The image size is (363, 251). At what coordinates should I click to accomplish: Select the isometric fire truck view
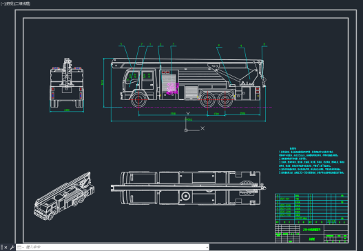point(64,196)
